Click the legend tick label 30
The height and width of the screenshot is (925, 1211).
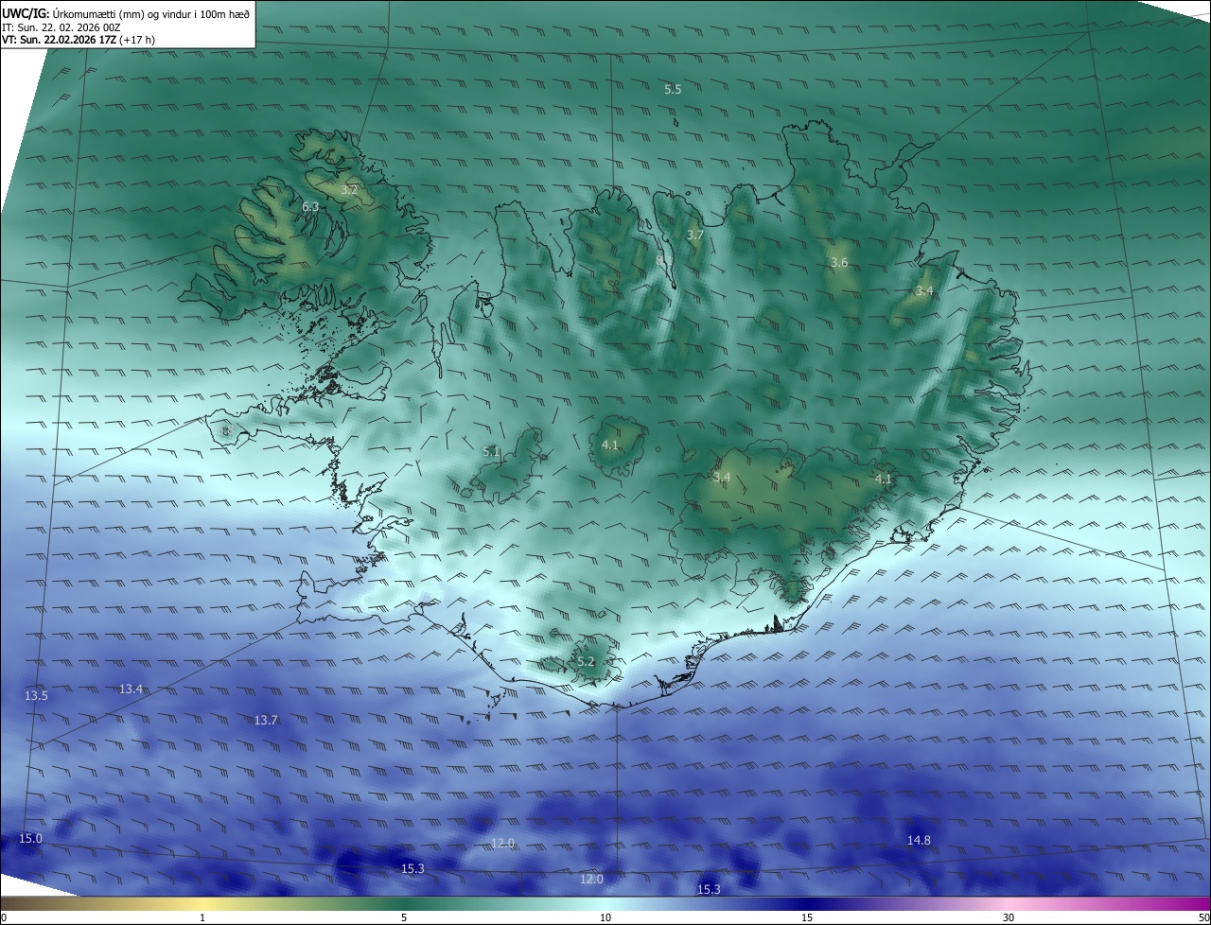tap(1009, 917)
